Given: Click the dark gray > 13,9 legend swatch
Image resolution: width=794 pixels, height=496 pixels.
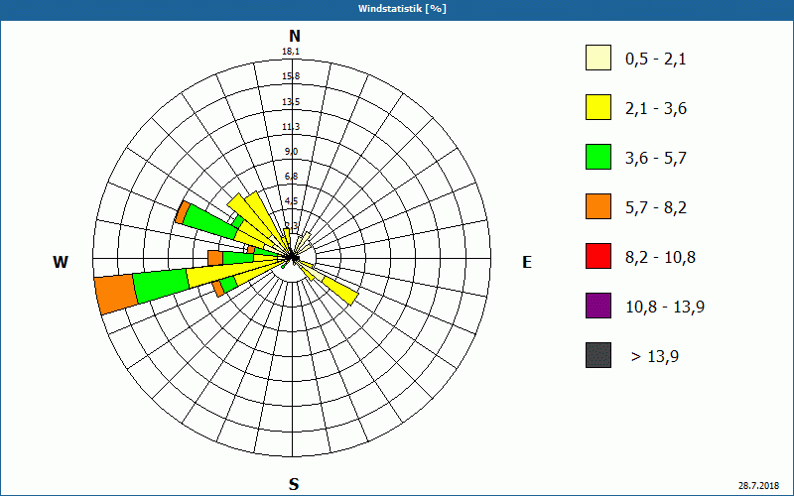Looking at the screenshot, I should (x=598, y=355).
